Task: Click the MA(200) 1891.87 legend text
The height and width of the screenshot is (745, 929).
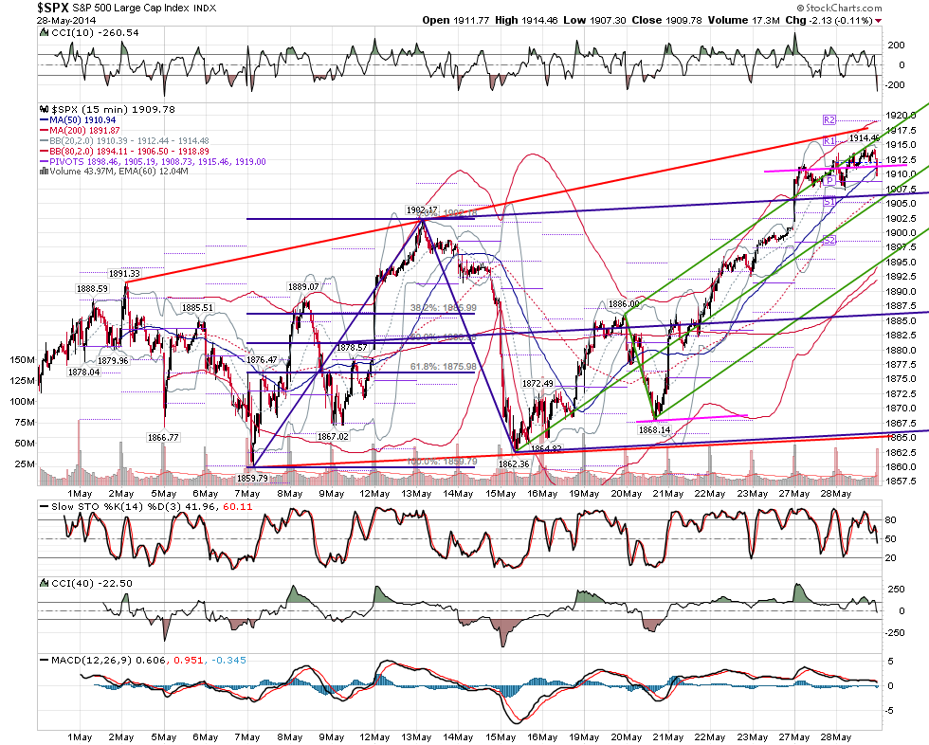Action: 84,130
